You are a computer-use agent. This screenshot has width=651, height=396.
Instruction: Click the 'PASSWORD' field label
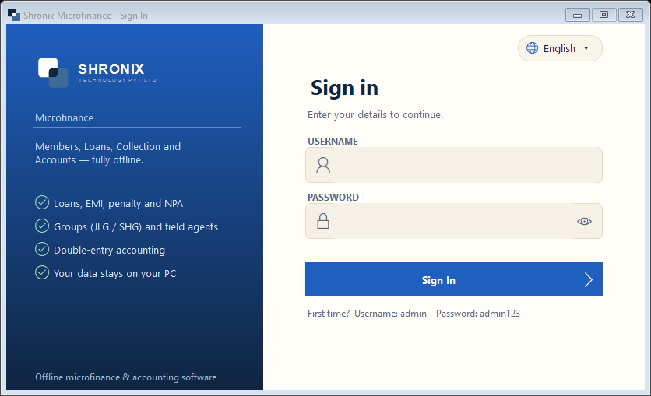coord(333,198)
